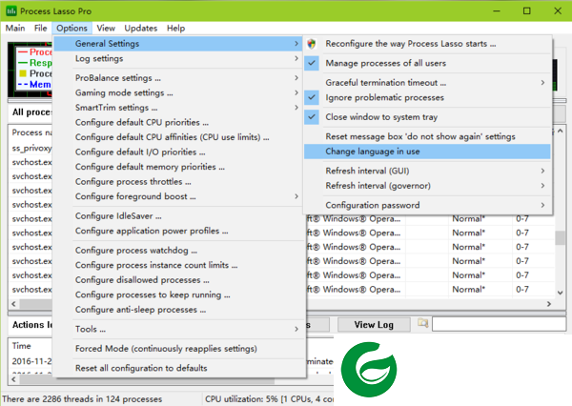Select Forced Mode (continuously reapplies settings)
Image resolution: width=572 pixels, height=406 pixels.
point(179,349)
